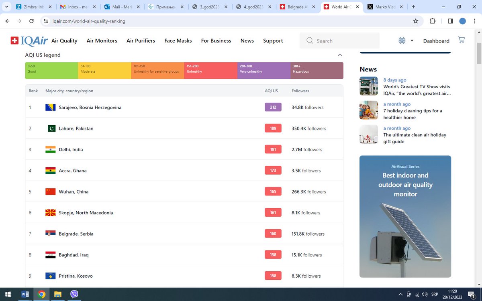Click the 212 AQI badge for Sarajevo
Viewport: 482px width, 301px height.
(x=273, y=107)
